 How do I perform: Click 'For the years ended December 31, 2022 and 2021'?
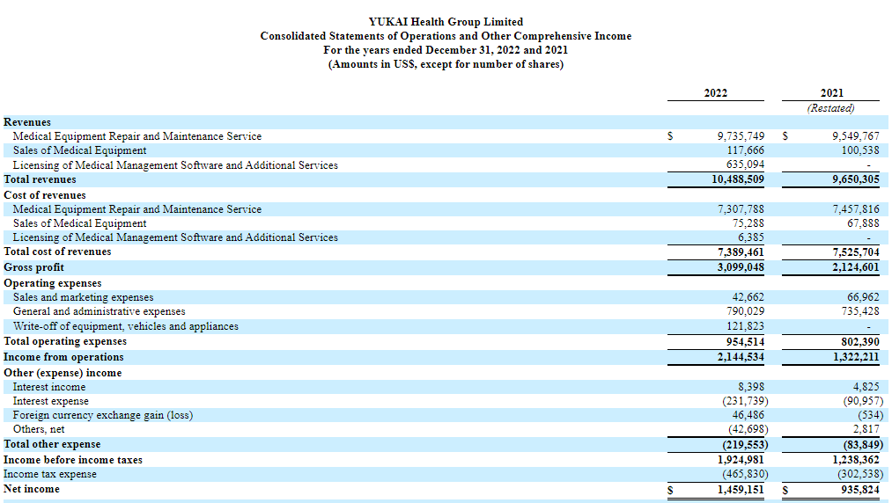pos(446,50)
